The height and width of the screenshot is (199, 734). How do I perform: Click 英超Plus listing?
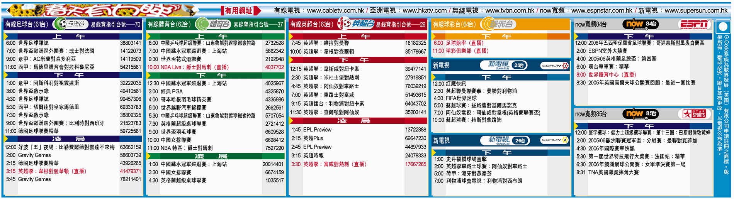[313, 138]
